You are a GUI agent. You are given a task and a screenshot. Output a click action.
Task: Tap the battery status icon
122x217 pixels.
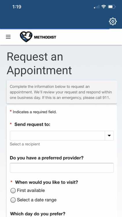coord(112,6)
